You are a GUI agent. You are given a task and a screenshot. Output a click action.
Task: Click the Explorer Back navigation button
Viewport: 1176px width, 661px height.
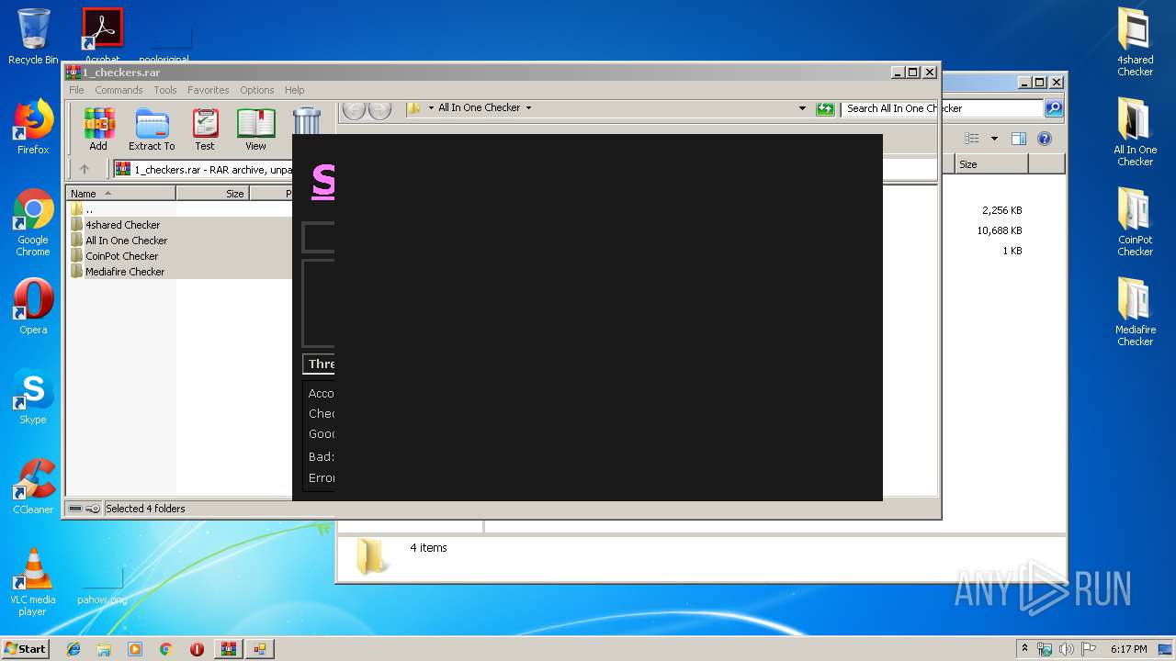click(354, 111)
